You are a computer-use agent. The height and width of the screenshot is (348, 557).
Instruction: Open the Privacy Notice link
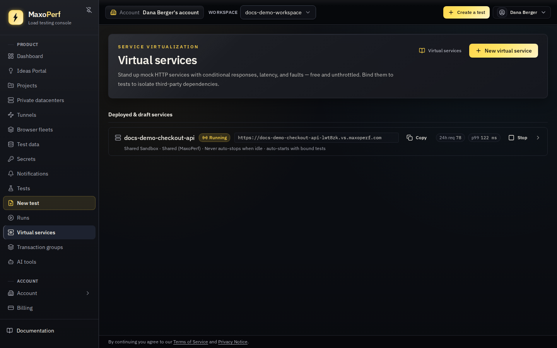click(x=233, y=342)
